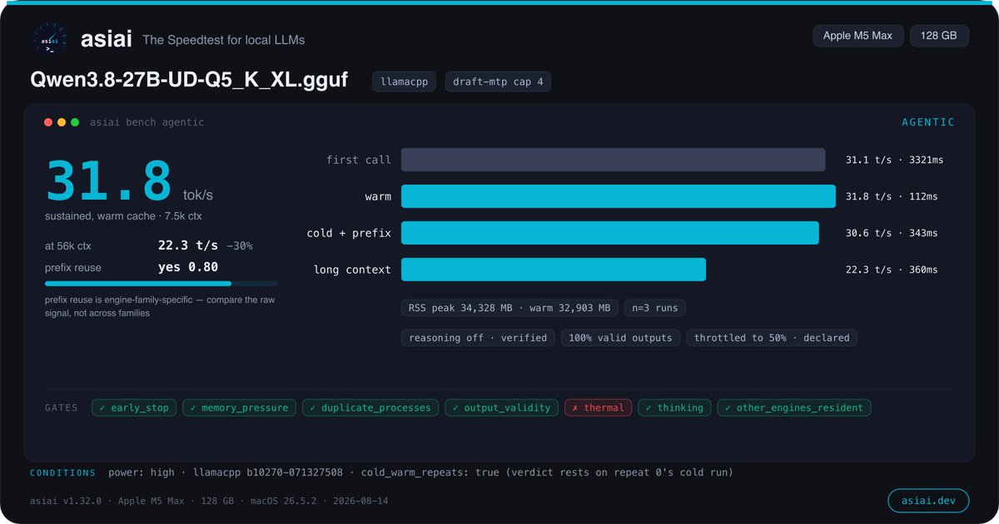
Task: Click the warm throughput bar
Action: [x=619, y=196]
